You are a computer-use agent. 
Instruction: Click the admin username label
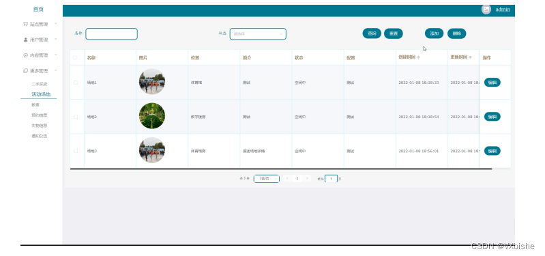(503, 10)
